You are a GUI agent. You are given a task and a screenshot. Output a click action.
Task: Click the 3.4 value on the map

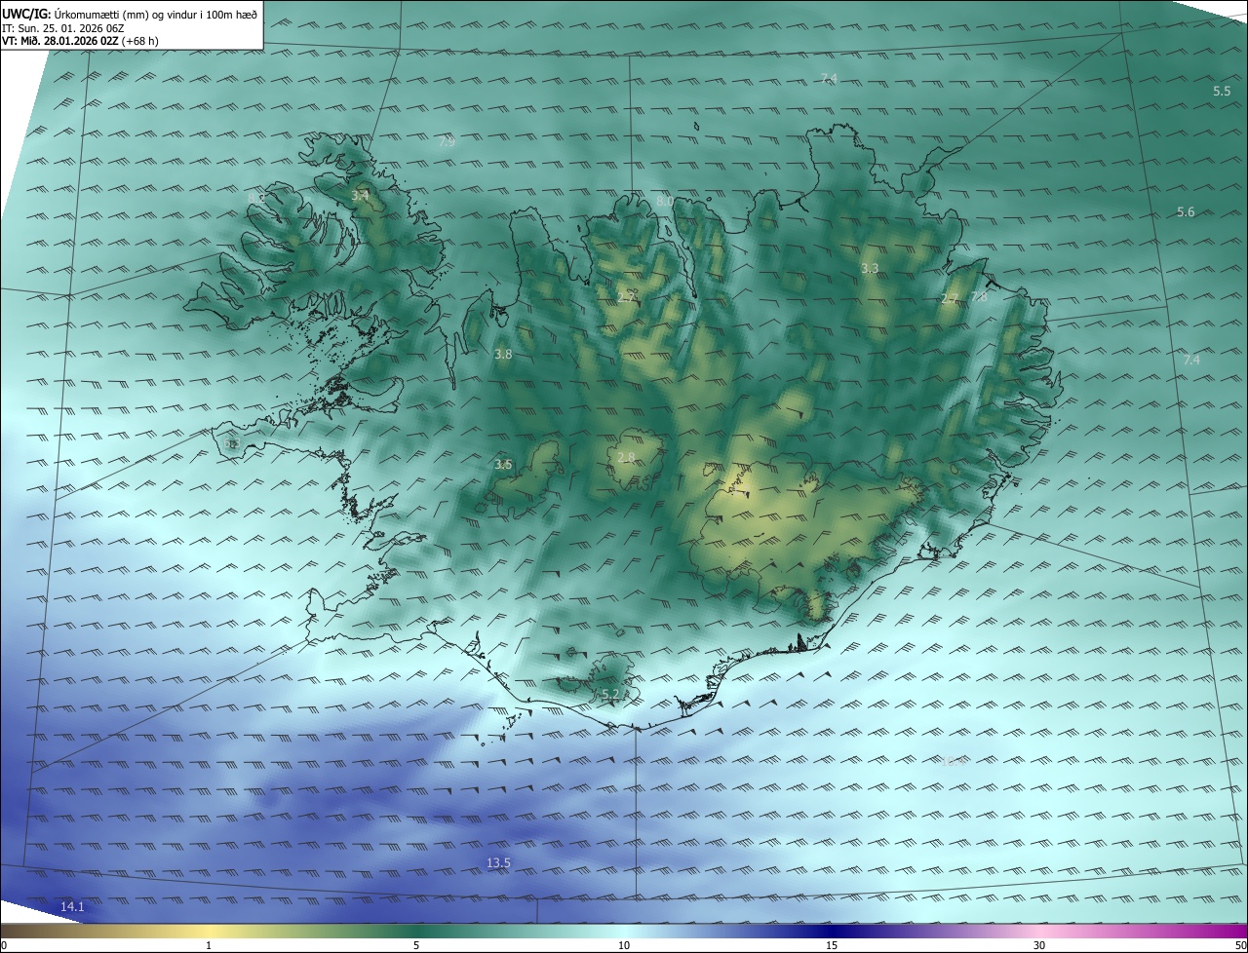361,196
